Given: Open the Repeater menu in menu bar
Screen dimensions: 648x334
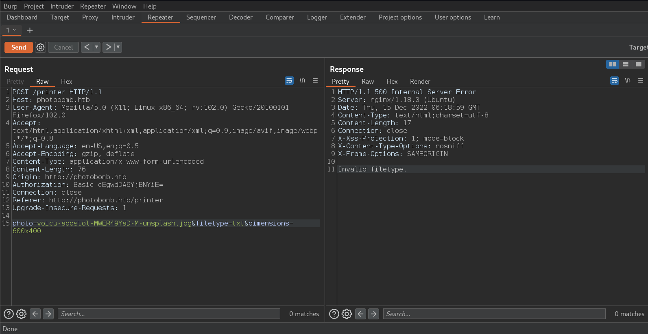Looking at the screenshot, I should point(93,6).
